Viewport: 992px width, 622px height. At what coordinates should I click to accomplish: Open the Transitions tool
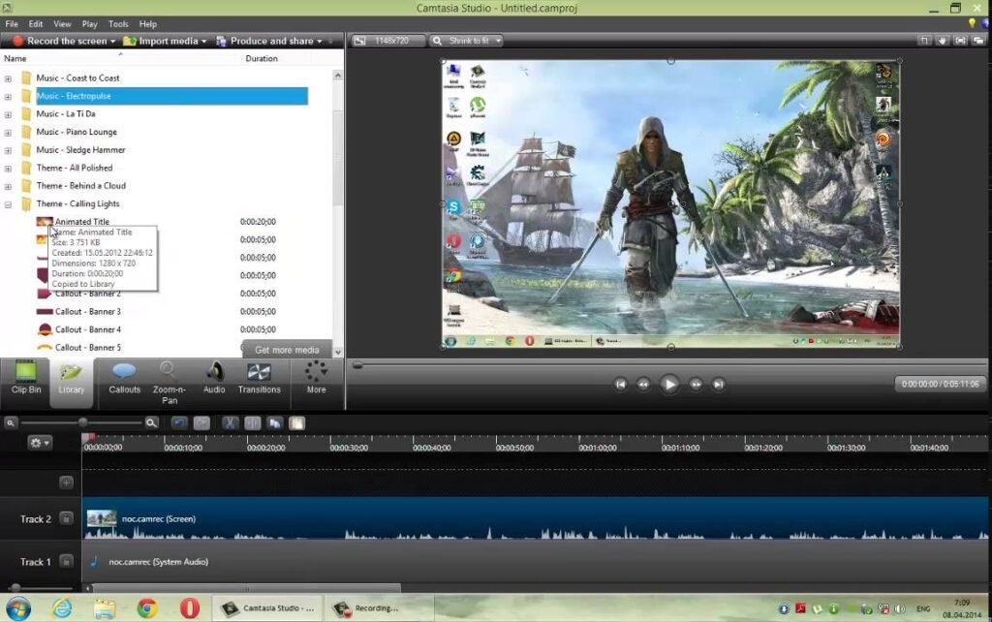[259, 377]
